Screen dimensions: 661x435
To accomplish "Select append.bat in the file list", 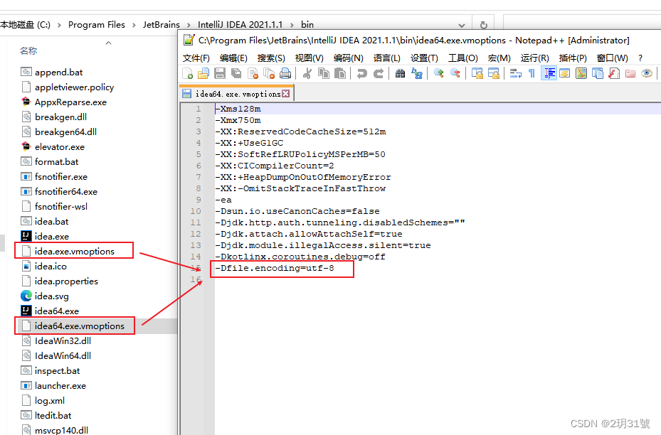I will (58, 72).
